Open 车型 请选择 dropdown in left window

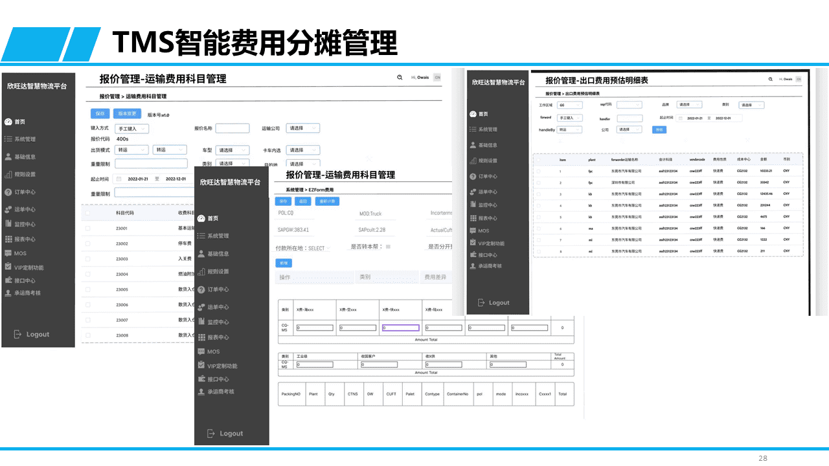pos(233,150)
